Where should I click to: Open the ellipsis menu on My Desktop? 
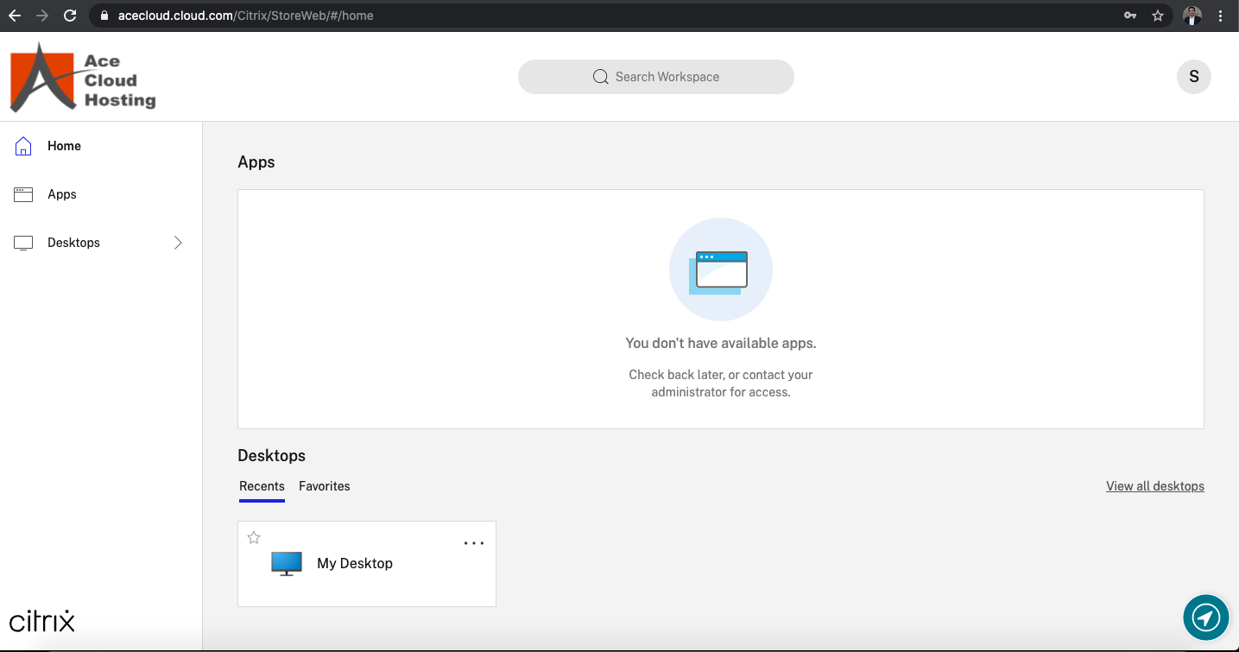click(473, 542)
